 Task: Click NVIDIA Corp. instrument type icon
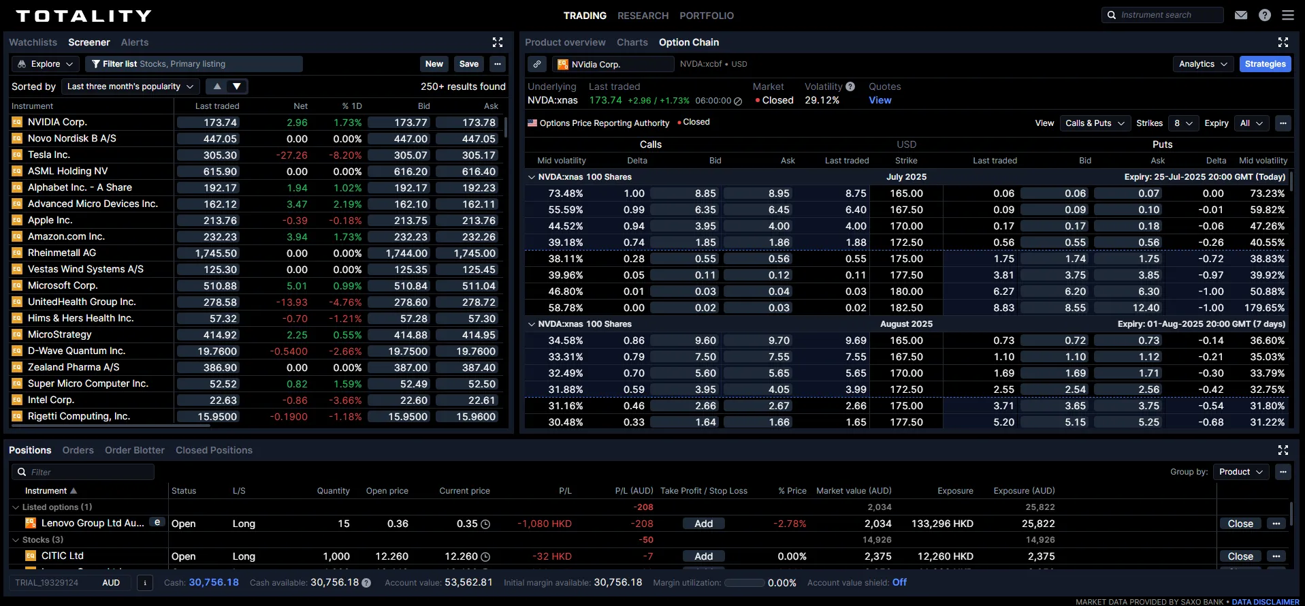17,123
